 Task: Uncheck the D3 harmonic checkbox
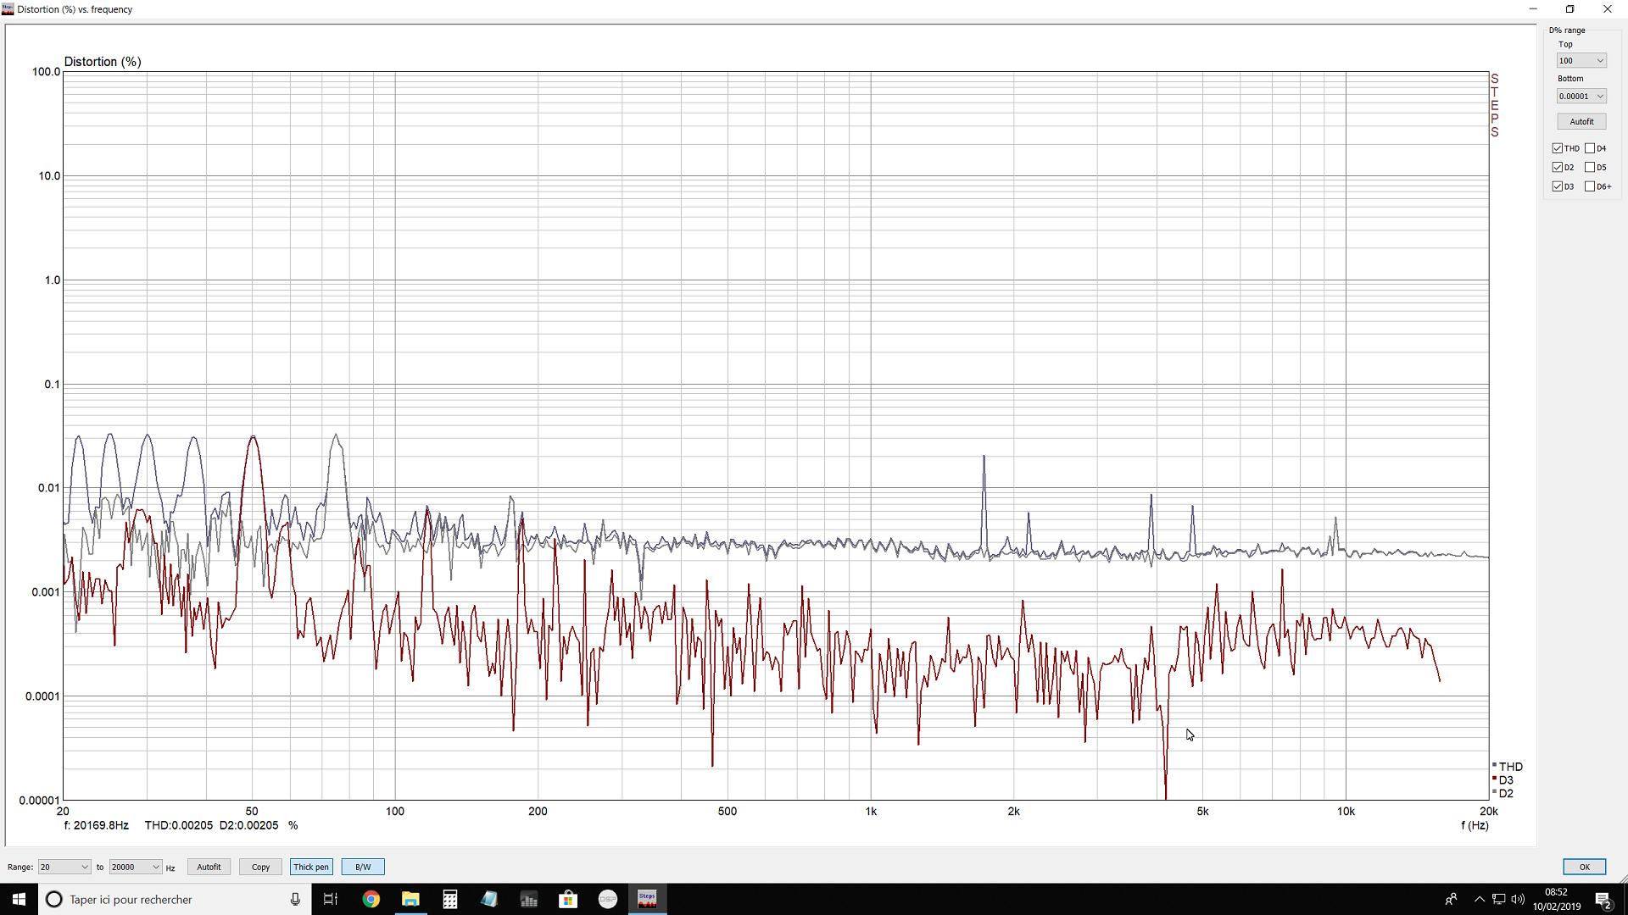click(1558, 186)
